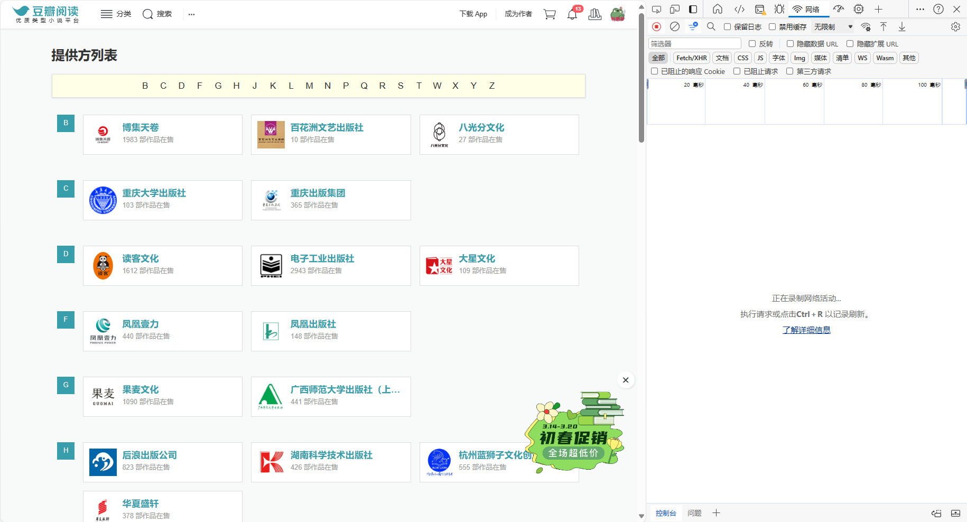Open the 初春促销 promotion banner

click(x=574, y=433)
